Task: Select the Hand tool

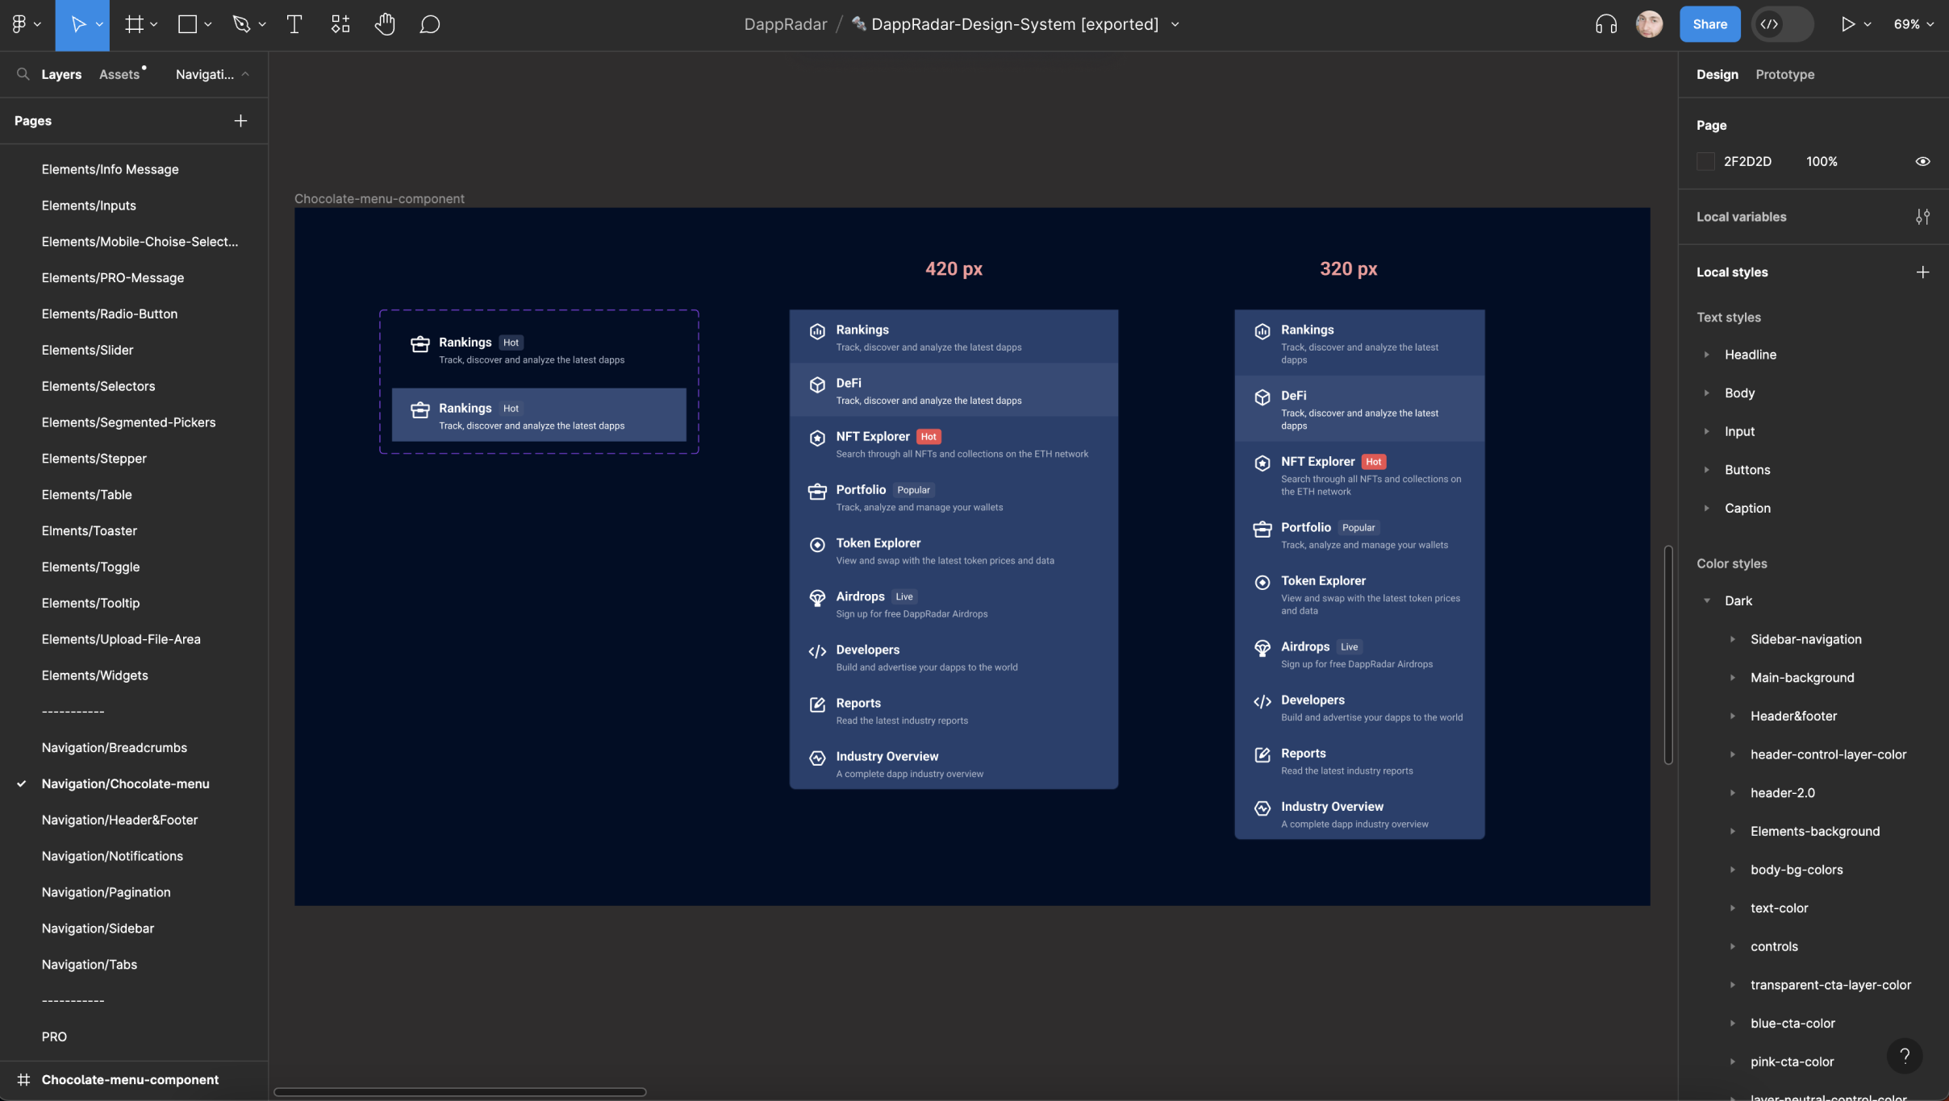Action: pyautogui.click(x=385, y=24)
